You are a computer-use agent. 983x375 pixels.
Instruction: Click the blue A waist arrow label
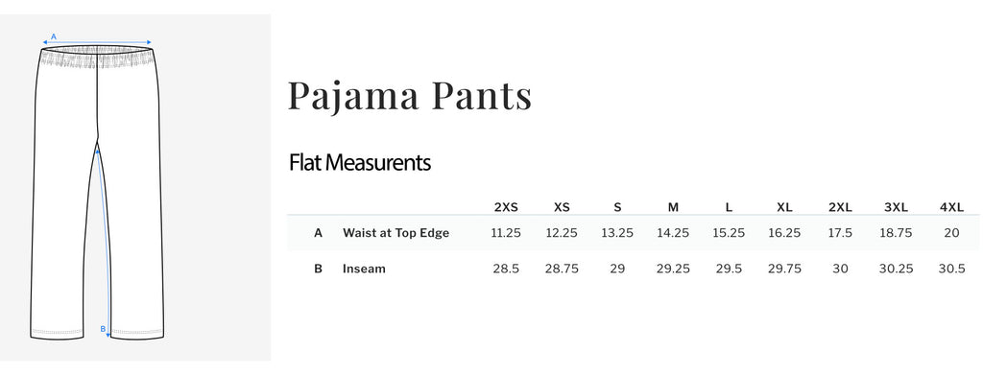pos(54,37)
